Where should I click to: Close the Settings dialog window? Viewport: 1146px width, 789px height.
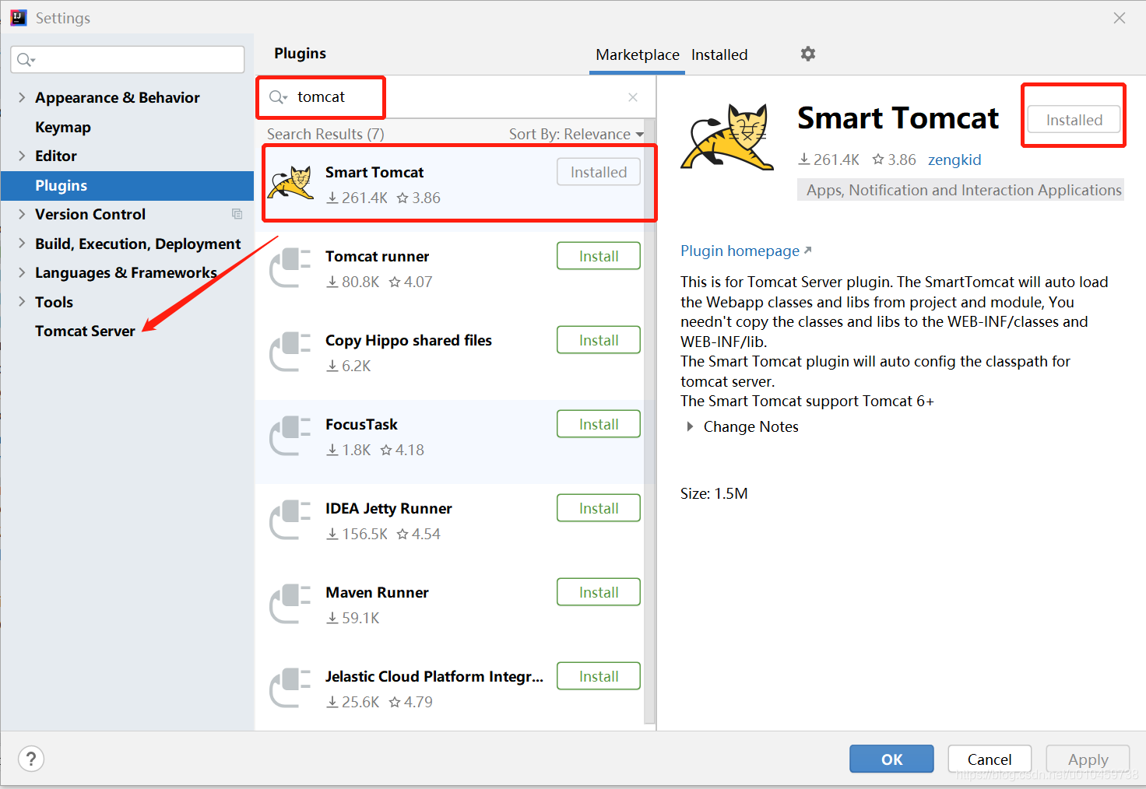pyautogui.click(x=1120, y=18)
